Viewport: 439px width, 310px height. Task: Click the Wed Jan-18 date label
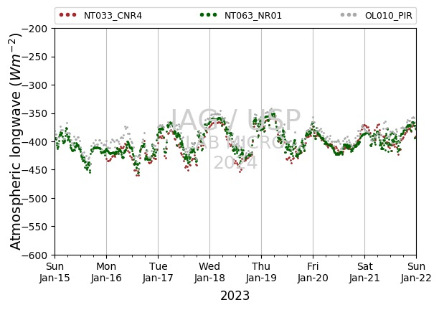click(x=209, y=272)
